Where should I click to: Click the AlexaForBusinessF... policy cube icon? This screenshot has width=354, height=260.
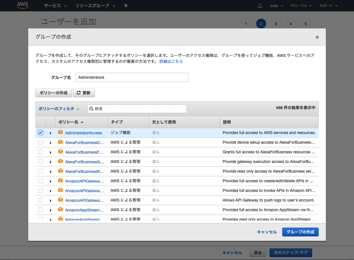click(x=60, y=152)
